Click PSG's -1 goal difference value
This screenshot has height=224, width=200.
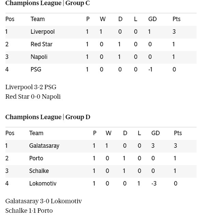pyautogui.click(x=150, y=69)
